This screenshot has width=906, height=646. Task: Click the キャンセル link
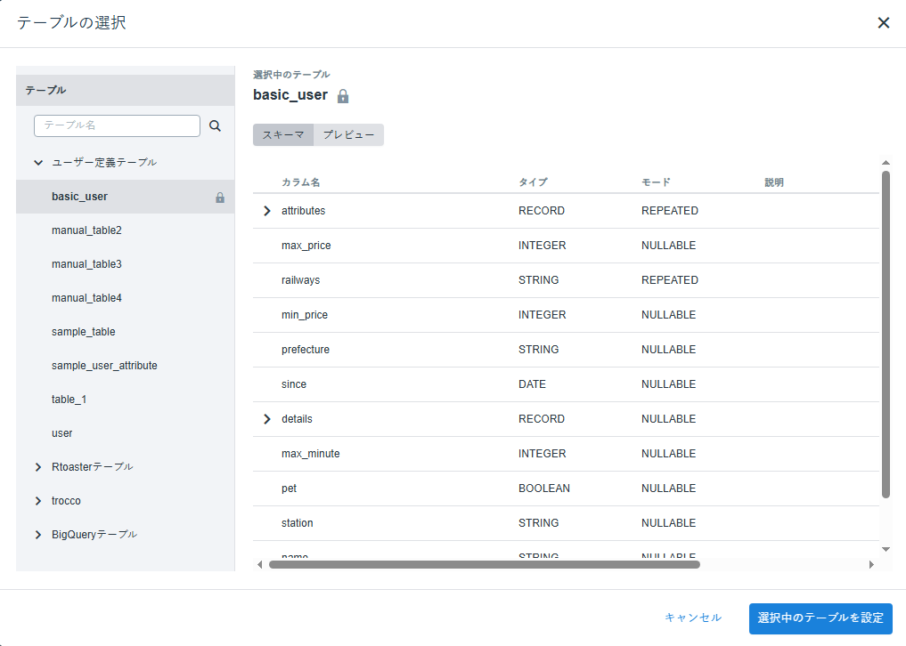coord(693,618)
